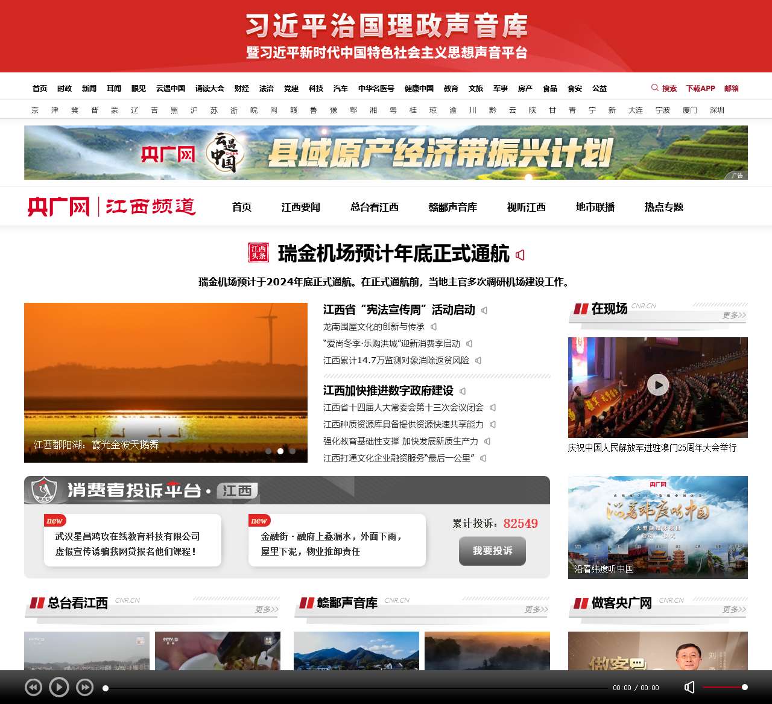This screenshot has height=704, width=772.
Task: Skip to previous track in audio player
Action: (x=33, y=687)
